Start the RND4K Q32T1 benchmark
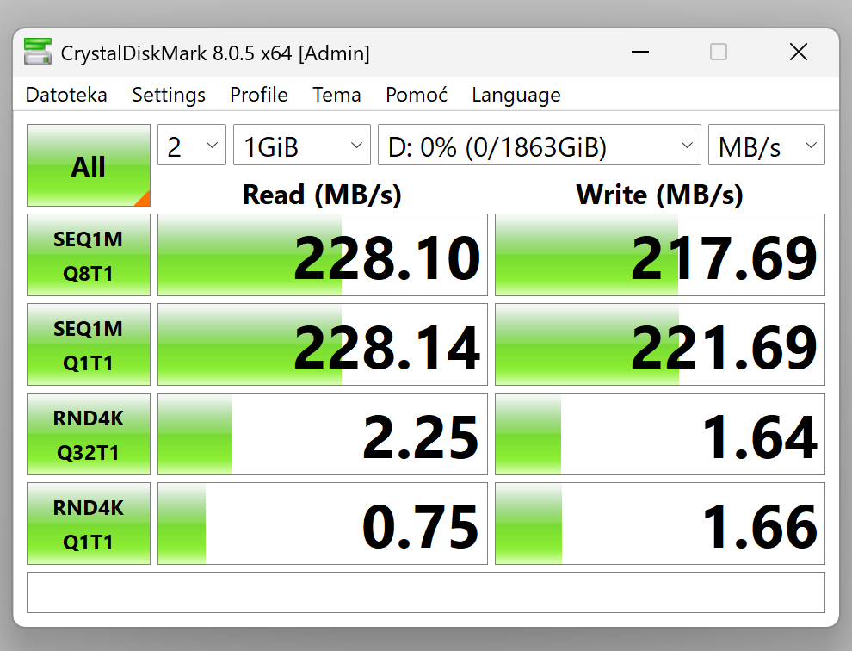The width and height of the screenshot is (852, 651). point(88,434)
